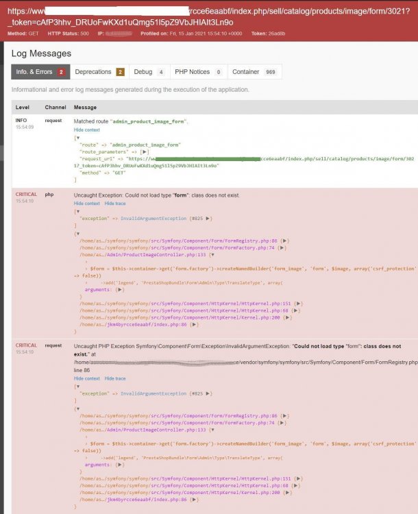Select the matched route name "admin_product_image_form" in the message
Image resolution: width=418 pixels, height=514 pixels.
tap(148, 121)
